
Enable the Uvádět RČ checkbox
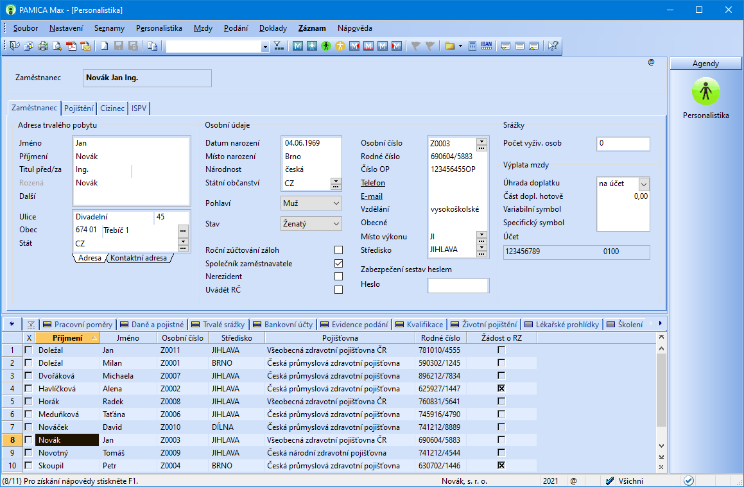338,289
